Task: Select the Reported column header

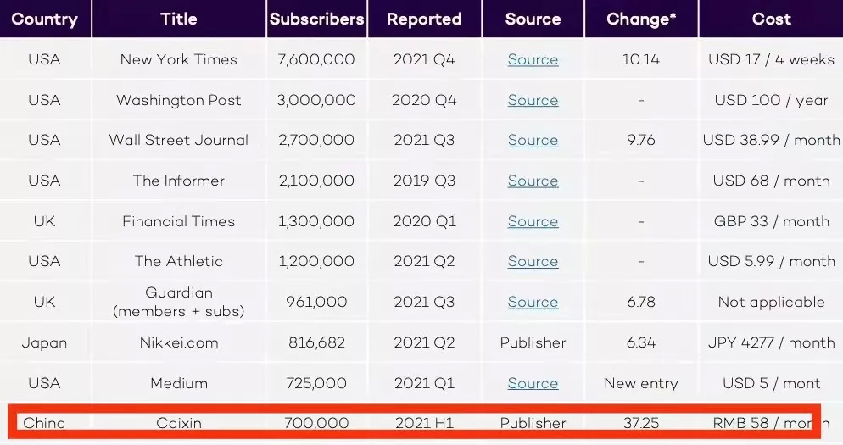Action: point(424,19)
